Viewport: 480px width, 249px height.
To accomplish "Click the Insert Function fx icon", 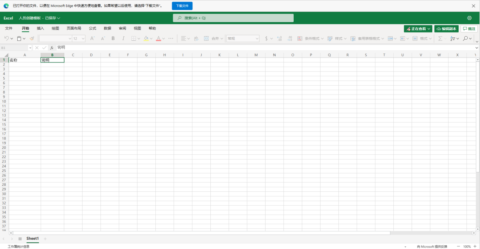I will 52,48.
